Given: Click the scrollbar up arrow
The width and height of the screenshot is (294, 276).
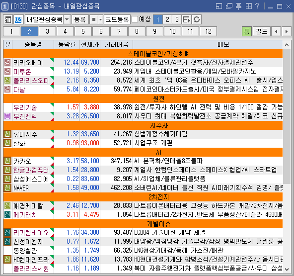Looking at the screenshot, I should point(287,45).
